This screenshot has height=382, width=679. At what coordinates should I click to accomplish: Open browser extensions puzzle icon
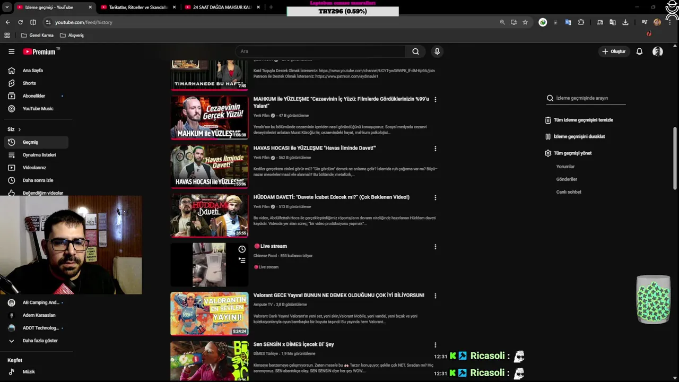tap(581, 22)
